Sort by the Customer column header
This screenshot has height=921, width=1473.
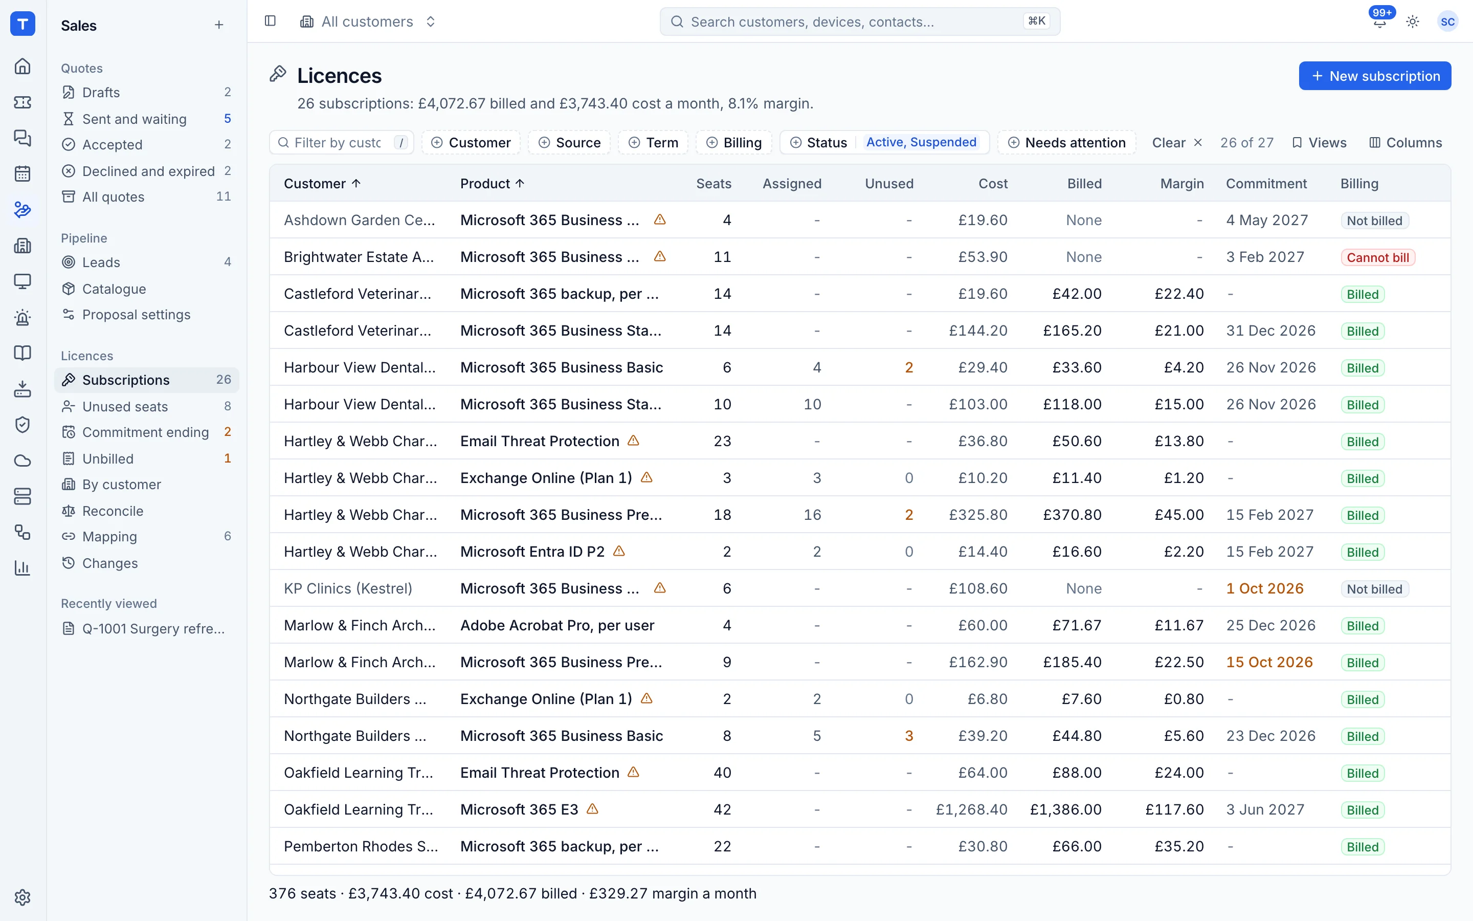point(323,183)
